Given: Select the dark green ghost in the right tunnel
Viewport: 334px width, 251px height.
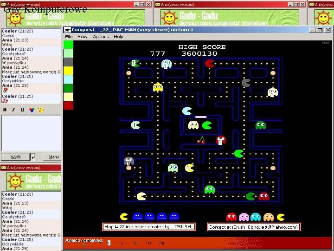Looking at the screenshot, I should pos(261,125).
